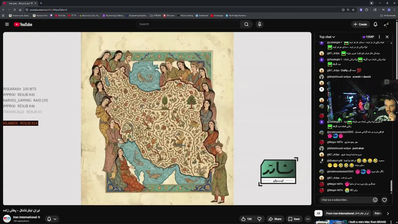Viewport: 398px width, 224px height.
Task: Open more actions beside Save
Action: tap(308, 219)
